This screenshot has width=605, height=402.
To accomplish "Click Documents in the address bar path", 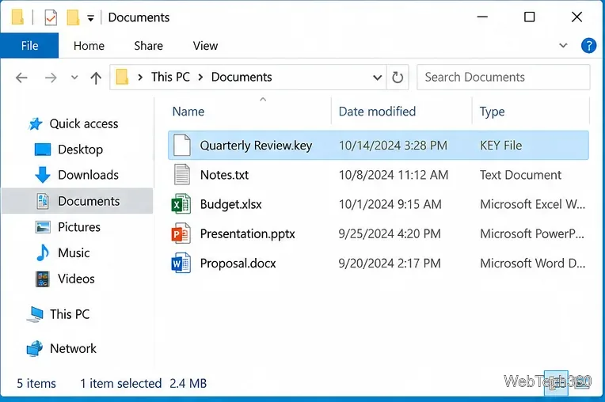I will [242, 77].
